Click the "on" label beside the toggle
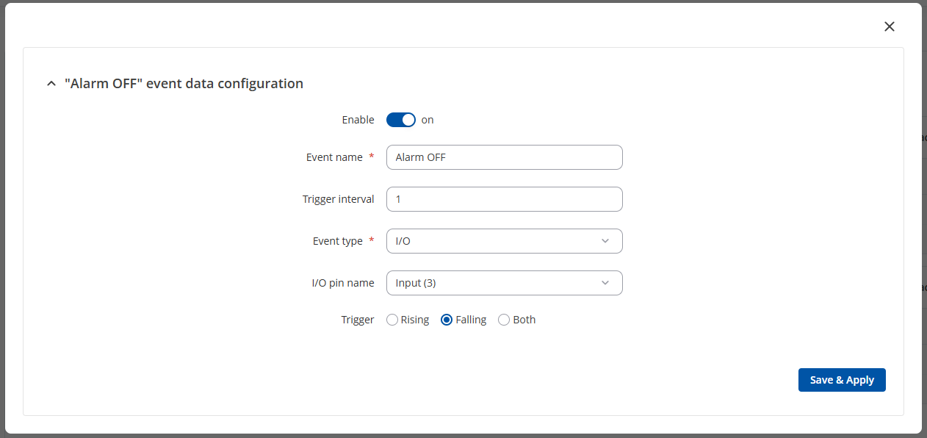The height and width of the screenshot is (438, 927). [428, 120]
